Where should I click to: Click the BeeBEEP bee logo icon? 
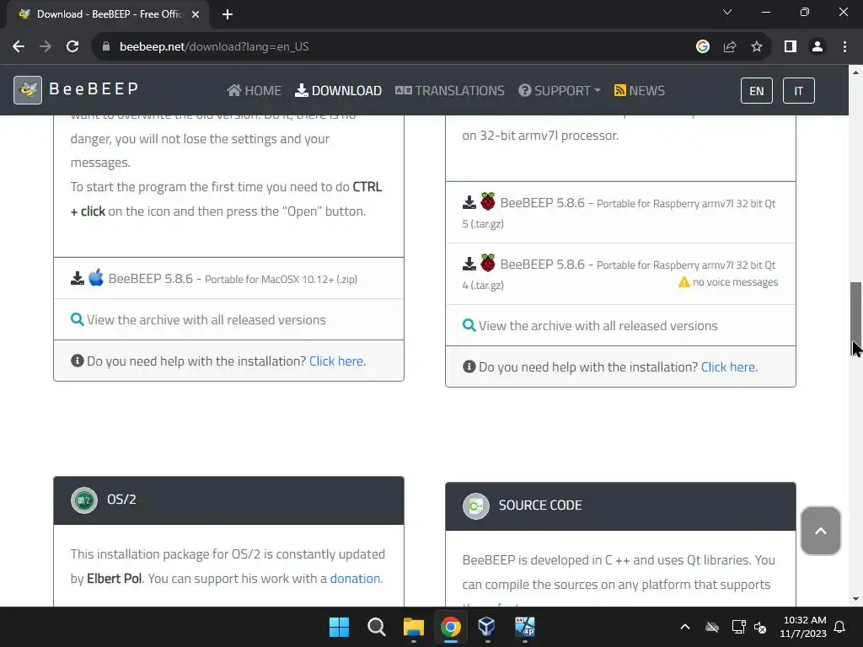pos(28,89)
